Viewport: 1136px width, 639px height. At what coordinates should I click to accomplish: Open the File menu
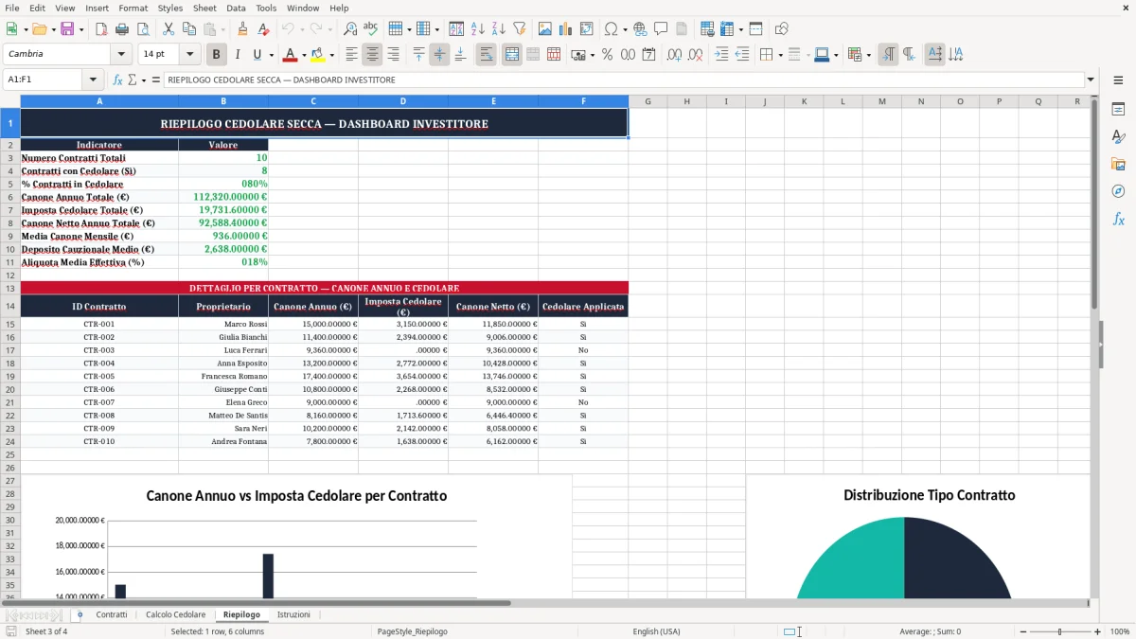[11, 8]
